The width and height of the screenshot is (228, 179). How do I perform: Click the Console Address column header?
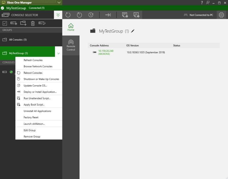(x=99, y=45)
